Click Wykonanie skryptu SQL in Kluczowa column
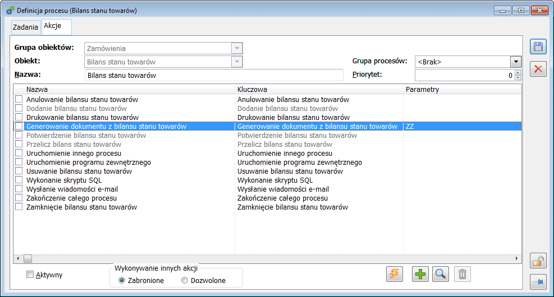The height and width of the screenshot is (297, 554). point(275,180)
